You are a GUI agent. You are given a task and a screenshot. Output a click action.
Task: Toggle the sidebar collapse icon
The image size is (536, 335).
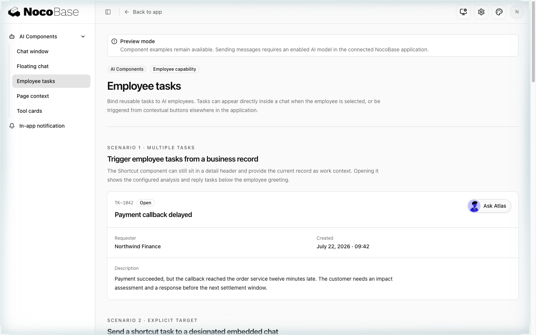tap(108, 12)
